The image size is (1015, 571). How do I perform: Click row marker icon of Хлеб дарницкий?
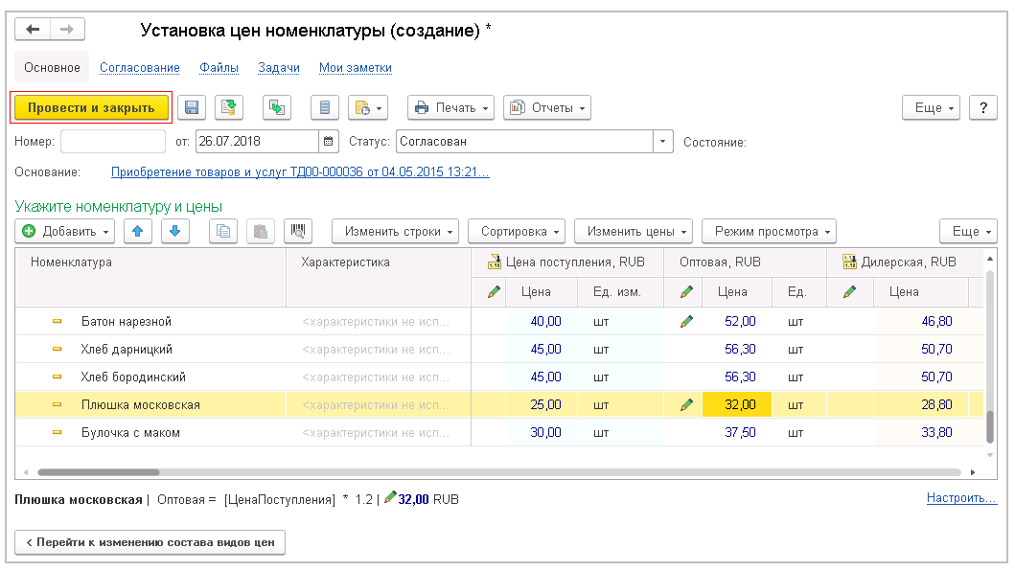point(57,349)
